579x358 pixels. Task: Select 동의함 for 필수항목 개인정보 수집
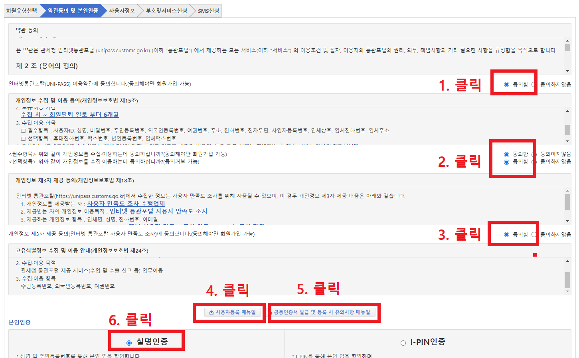506,154
